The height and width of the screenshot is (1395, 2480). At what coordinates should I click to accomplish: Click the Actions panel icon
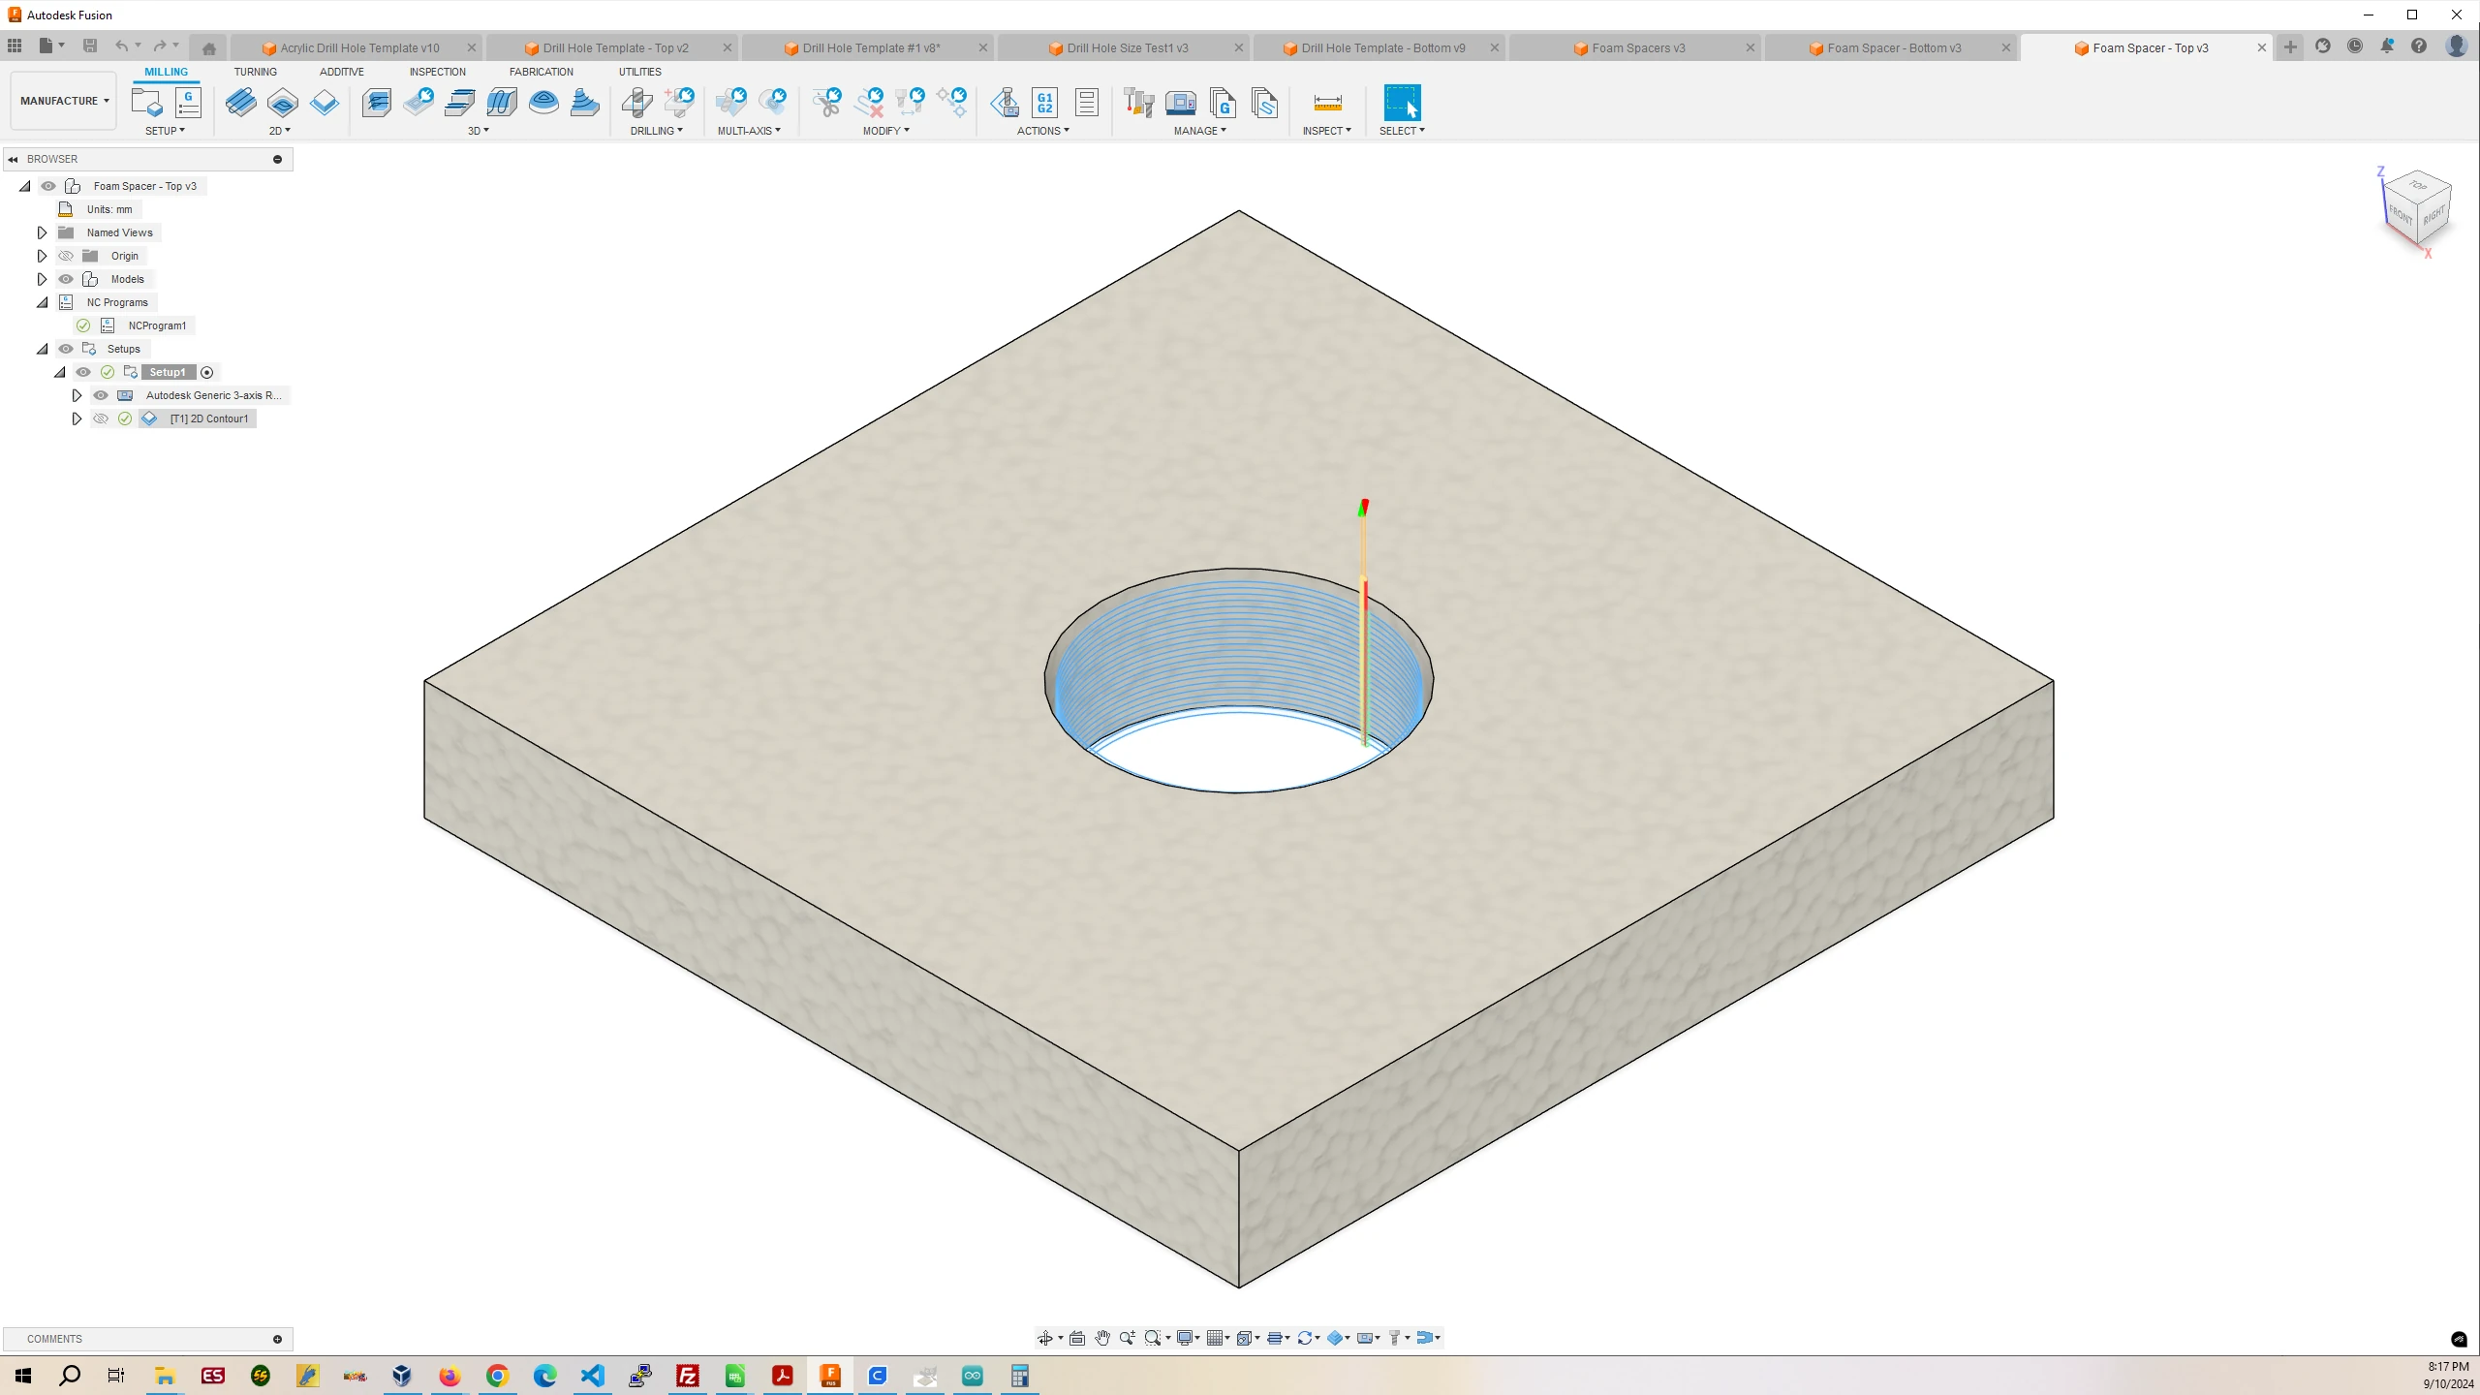coord(1040,131)
